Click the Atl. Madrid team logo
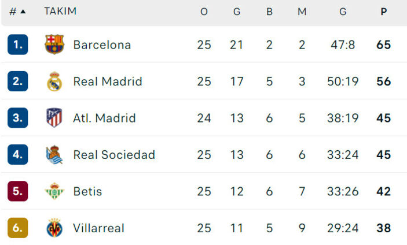 pyautogui.click(x=54, y=118)
